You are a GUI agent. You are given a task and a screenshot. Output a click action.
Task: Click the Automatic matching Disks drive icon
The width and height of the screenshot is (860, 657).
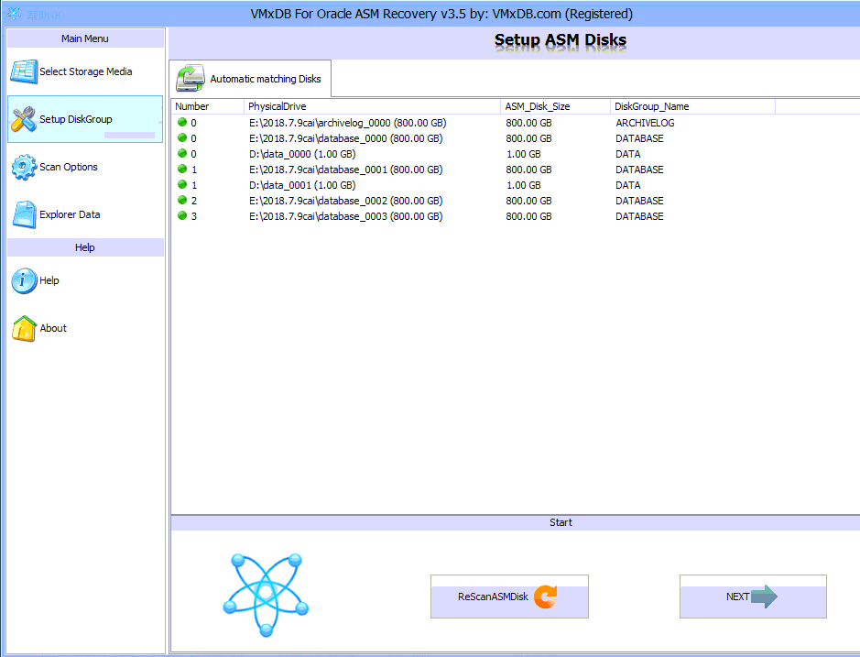(191, 79)
